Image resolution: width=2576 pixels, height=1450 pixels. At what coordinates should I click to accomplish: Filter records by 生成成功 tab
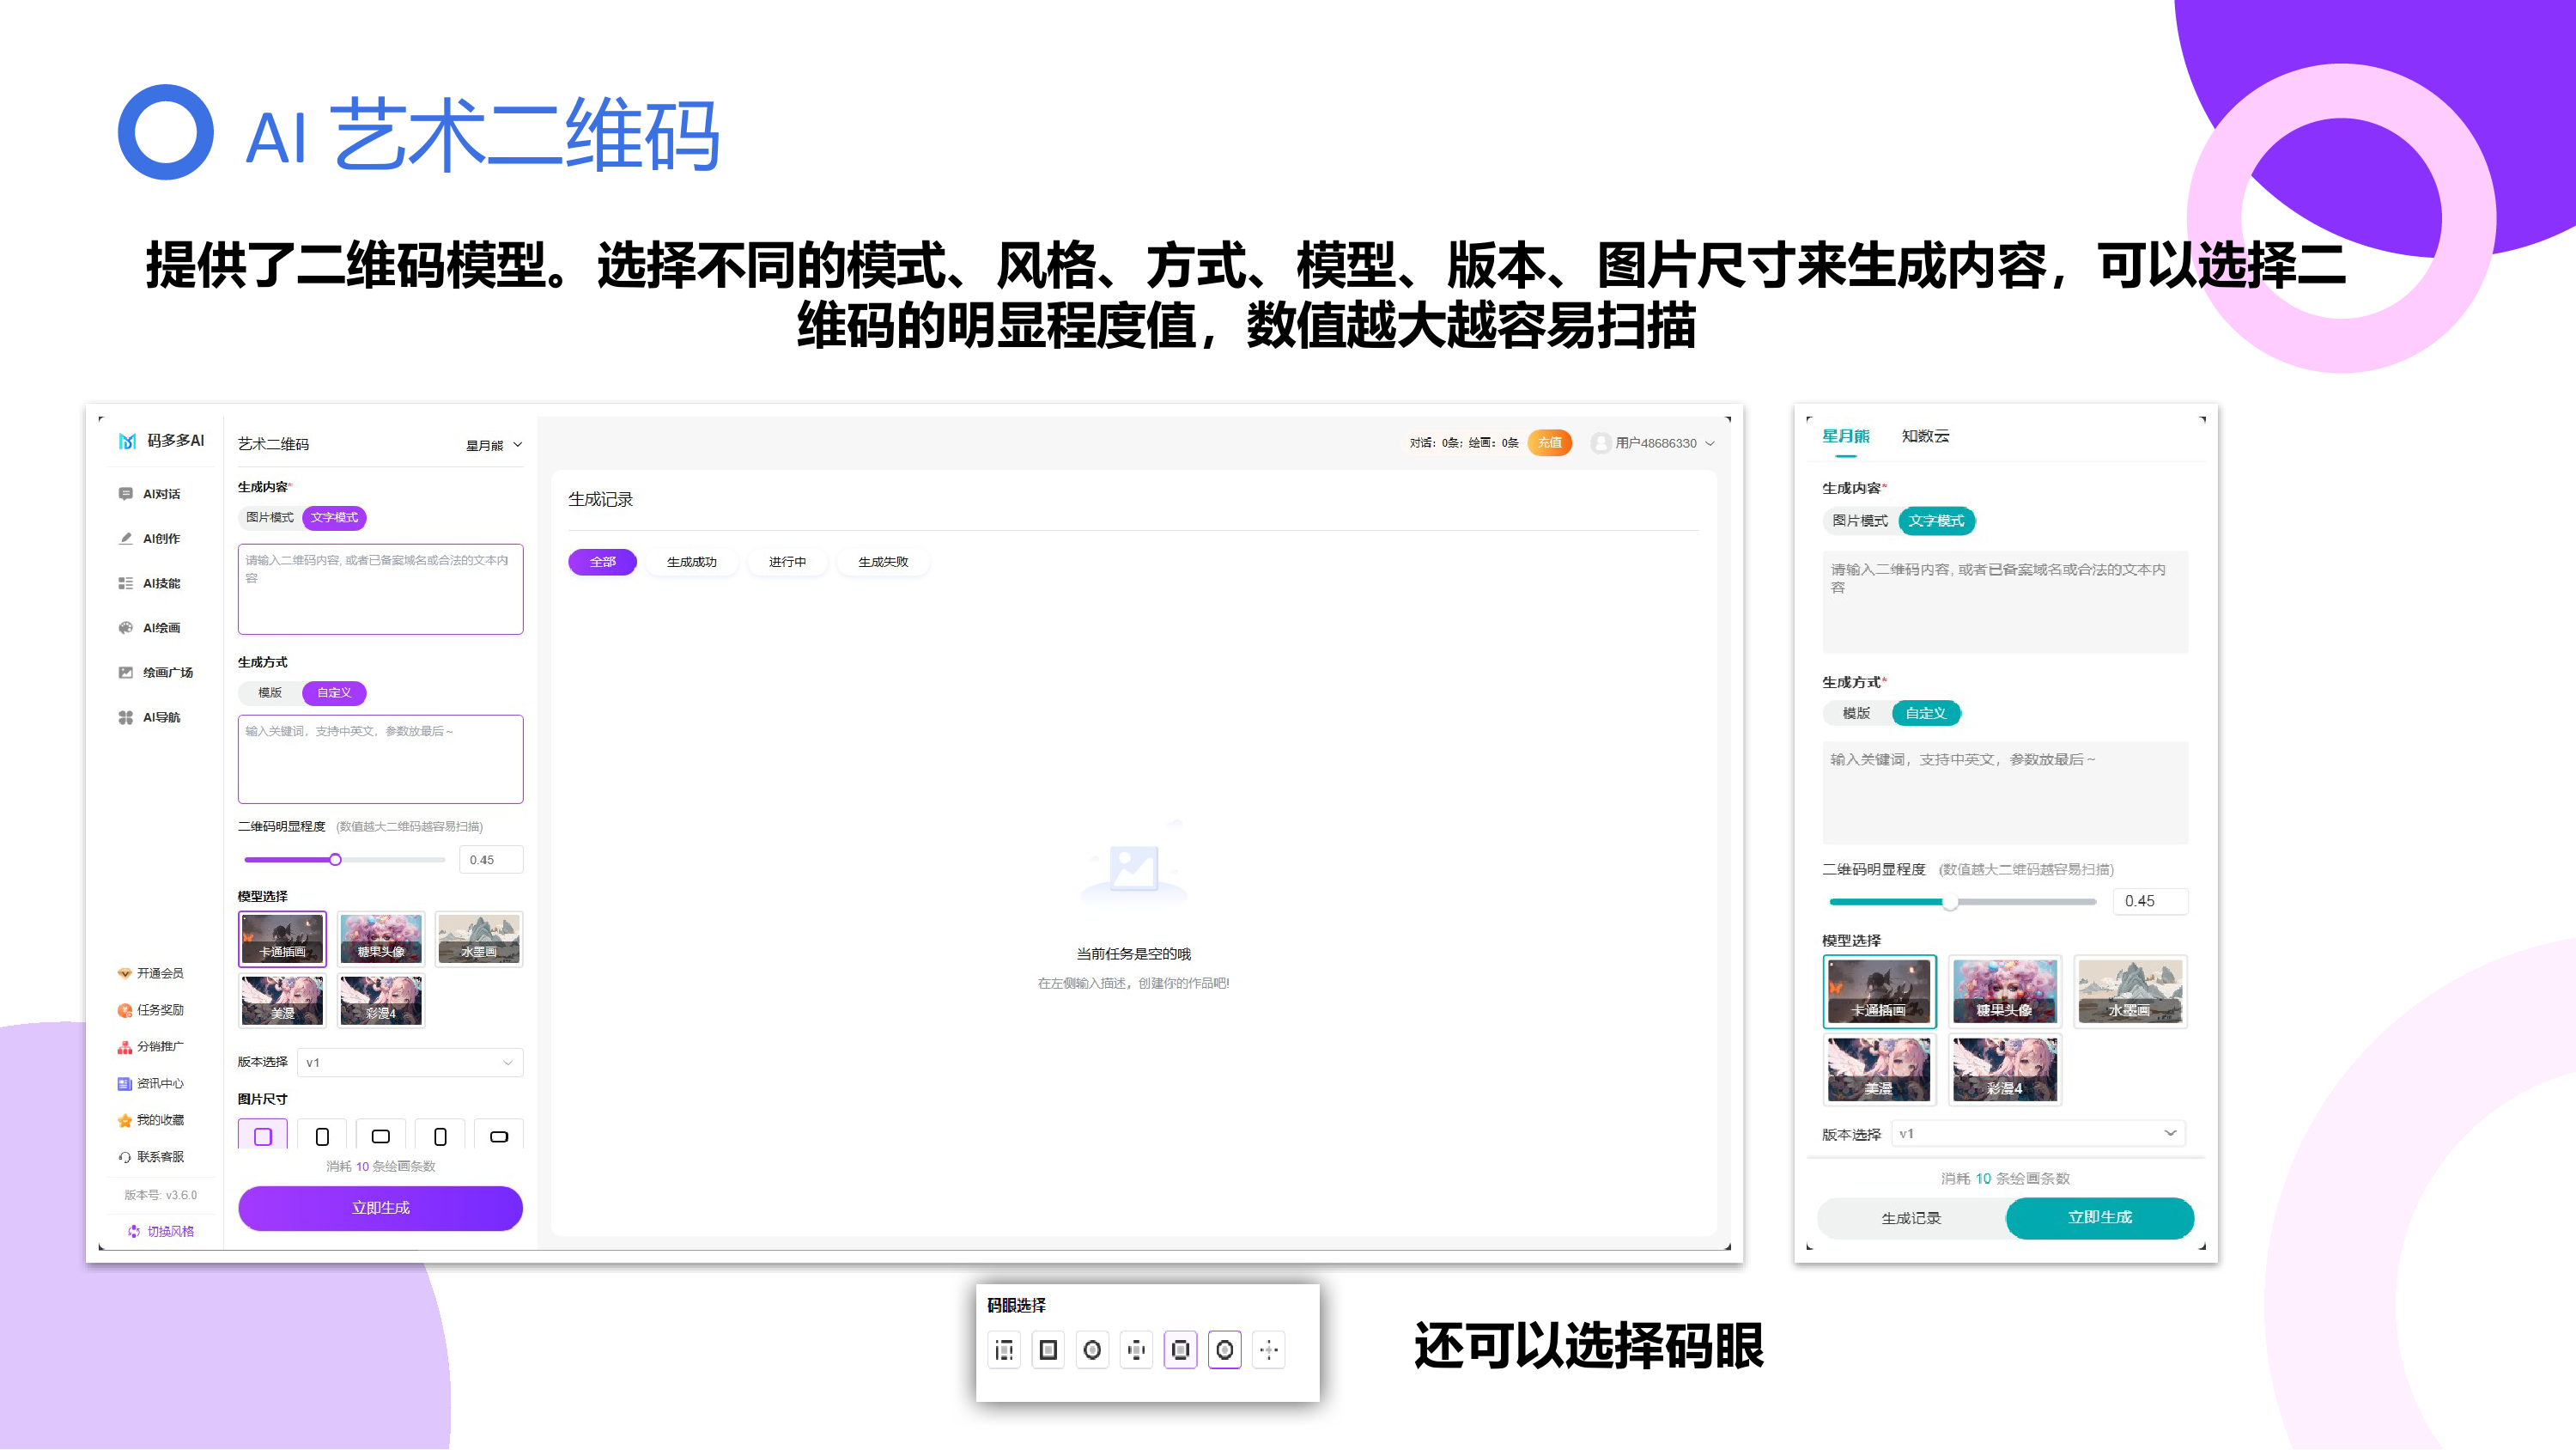(691, 563)
